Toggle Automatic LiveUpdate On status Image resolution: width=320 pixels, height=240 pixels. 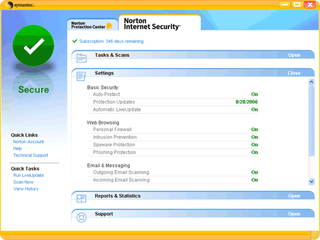click(x=255, y=110)
